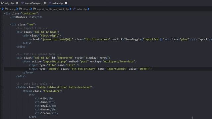Open import_csv_file_into_mysql_php breadcrumb folder
Image resolution: width=212 pixels, height=119 pixels.
click(53, 9)
